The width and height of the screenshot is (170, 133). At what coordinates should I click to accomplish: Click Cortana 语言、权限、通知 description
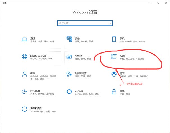click(87, 94)
